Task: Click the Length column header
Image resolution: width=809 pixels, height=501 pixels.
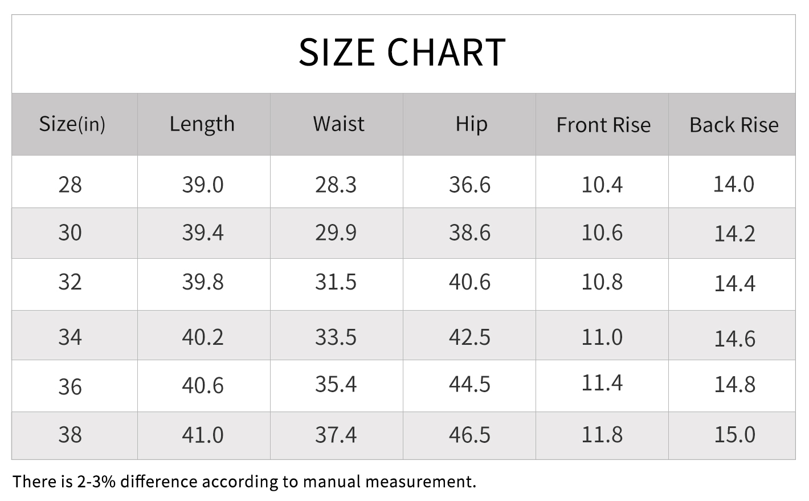Action: pos(202,124)
